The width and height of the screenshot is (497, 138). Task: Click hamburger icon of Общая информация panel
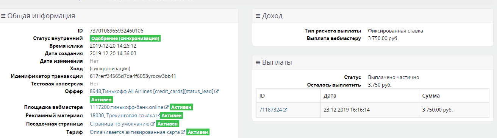click(3, 16)
